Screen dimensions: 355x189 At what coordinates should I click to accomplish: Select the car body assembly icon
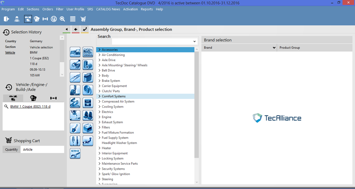[x=75, y=52]
